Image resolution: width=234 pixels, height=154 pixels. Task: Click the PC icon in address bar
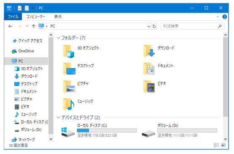[x=41, y=26]
